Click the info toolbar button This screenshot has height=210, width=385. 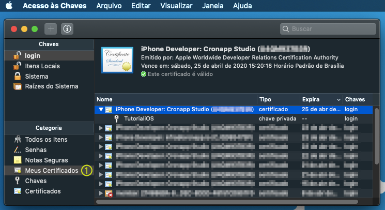[x=67, y=29]
